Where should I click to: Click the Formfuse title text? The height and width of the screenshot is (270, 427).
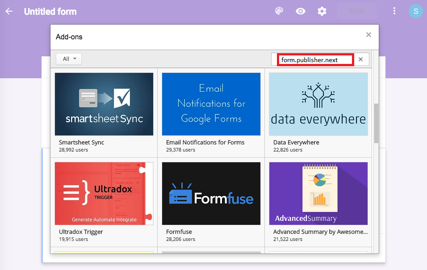pyautogui.click(x=179, y=232)
